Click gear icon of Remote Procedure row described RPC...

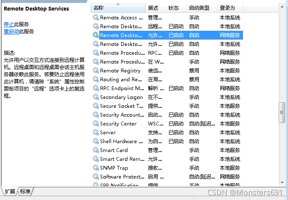[96, 53]
